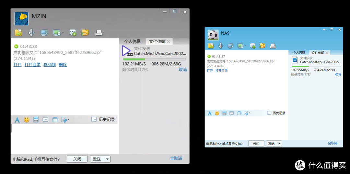Switch to 个人信息 tab in MZIN window
Screen dimensions: 350x174
pos(132,41)
